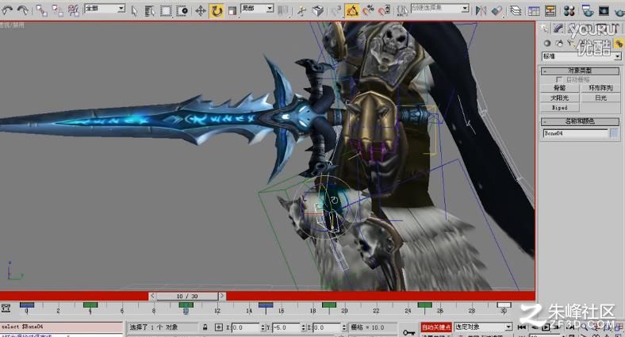
Task: Toggle the 自动关键点 Auto Key button
Action: (436, 327)
